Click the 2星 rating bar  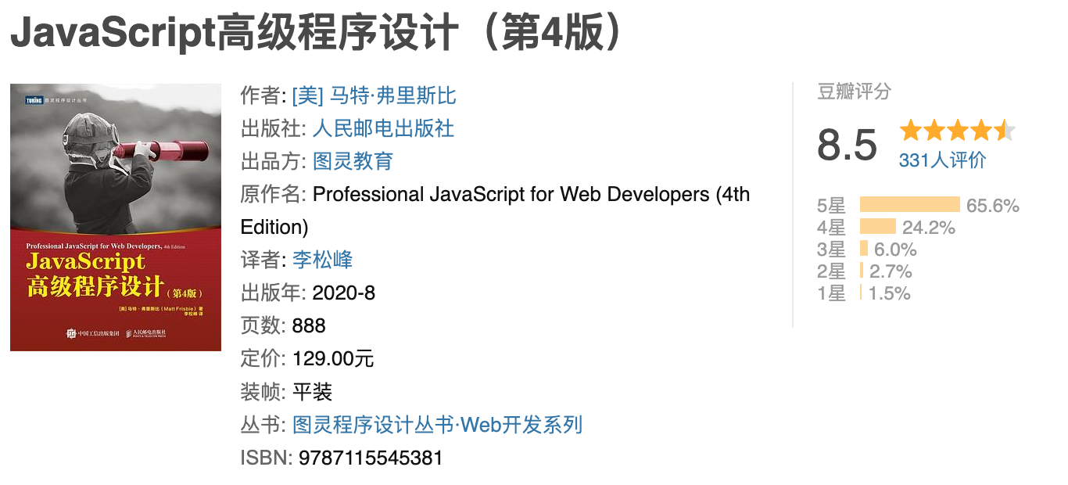click(862, 271)
